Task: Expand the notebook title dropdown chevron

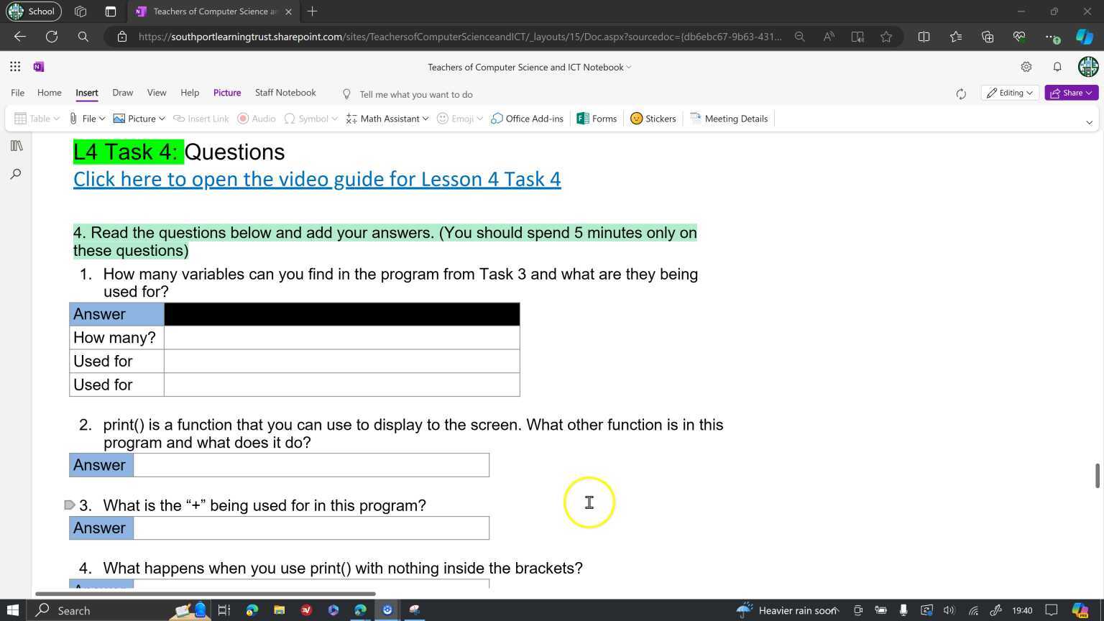Action: click(x=627, y=67)
